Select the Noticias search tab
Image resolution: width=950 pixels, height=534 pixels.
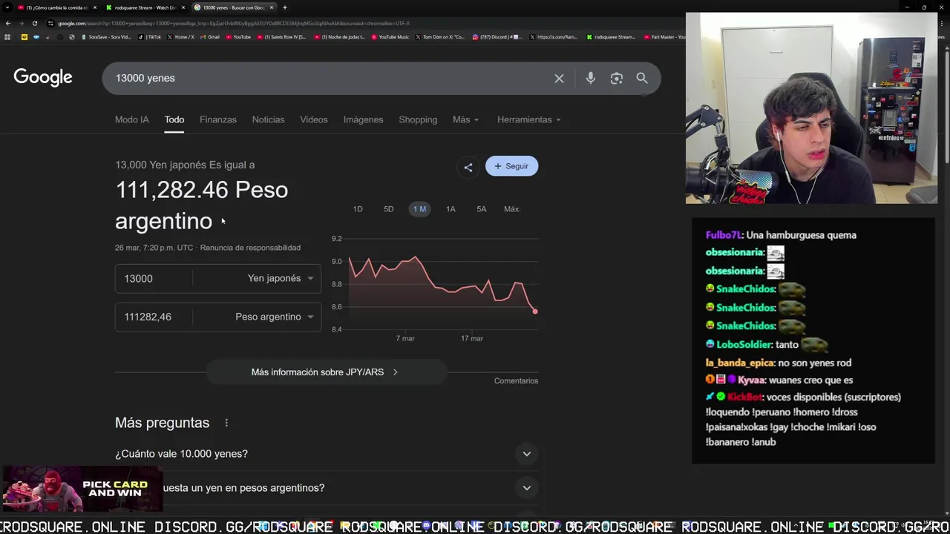coord(268,119)
